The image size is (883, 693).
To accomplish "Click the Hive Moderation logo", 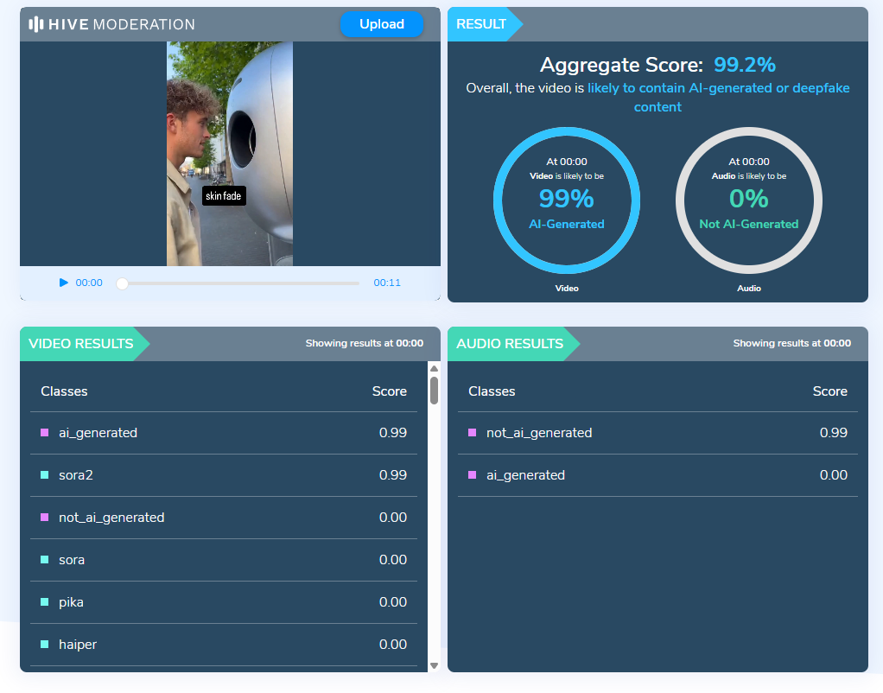I will pos(112,24).
